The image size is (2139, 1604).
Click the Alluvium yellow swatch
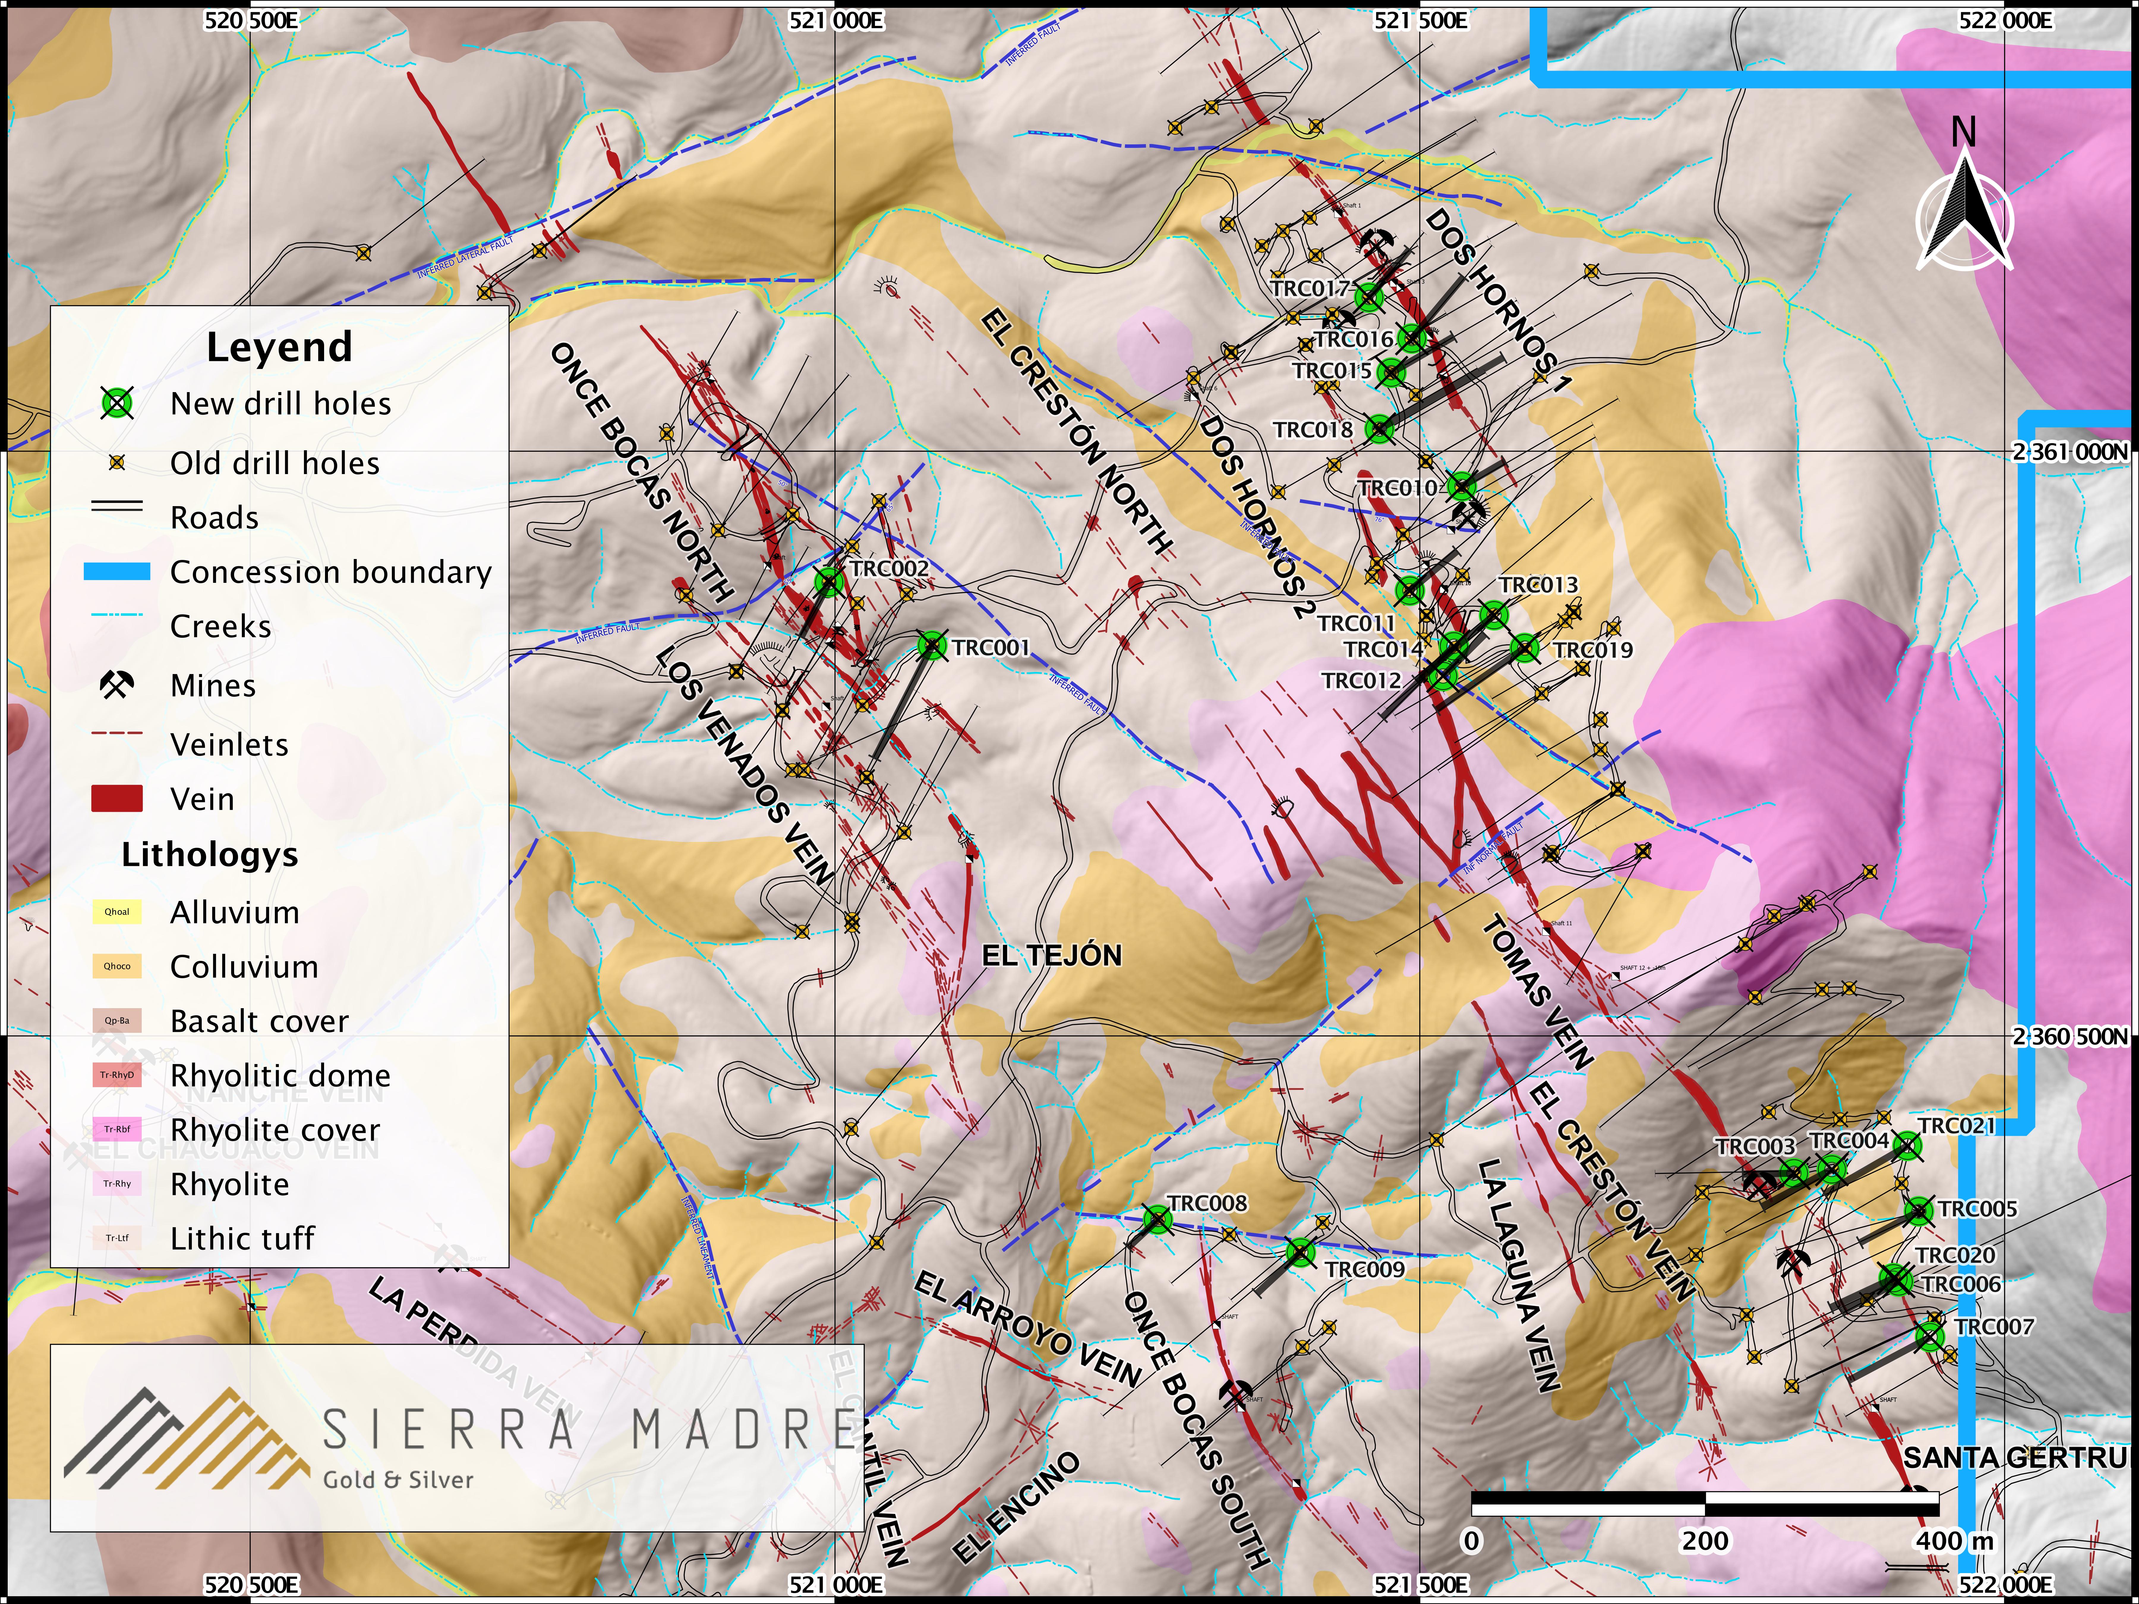[x=117, y=912]
